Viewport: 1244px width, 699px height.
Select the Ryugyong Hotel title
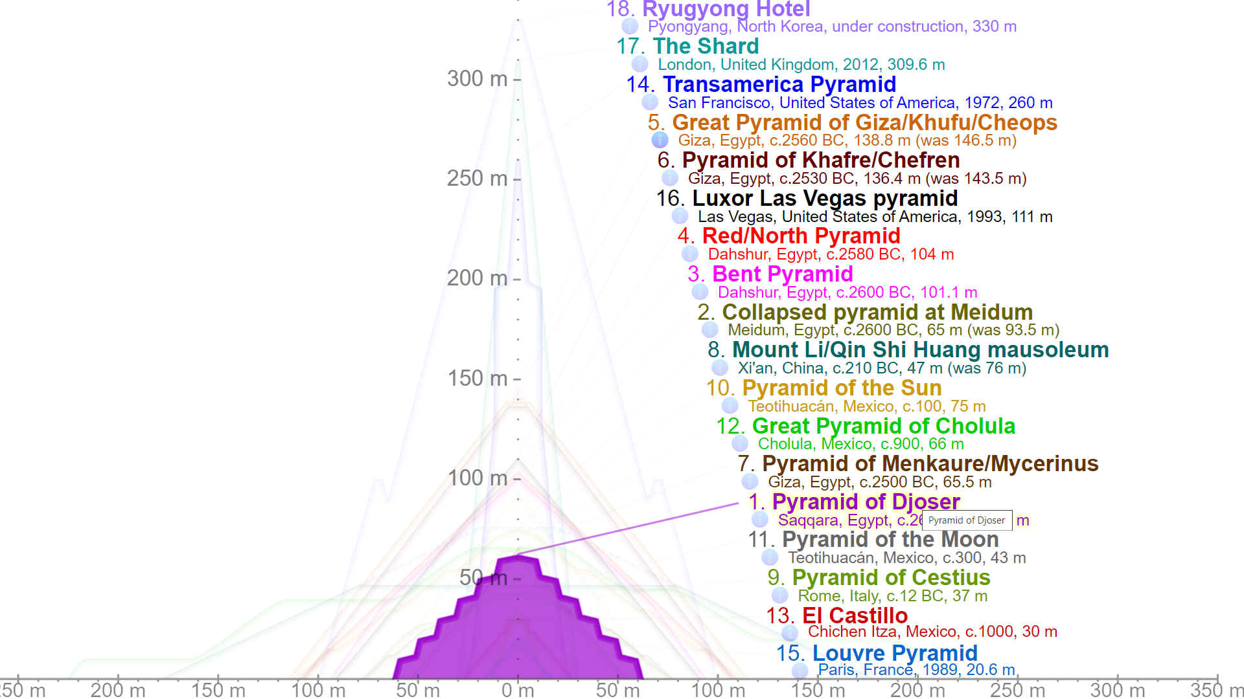tap(726, 9)
